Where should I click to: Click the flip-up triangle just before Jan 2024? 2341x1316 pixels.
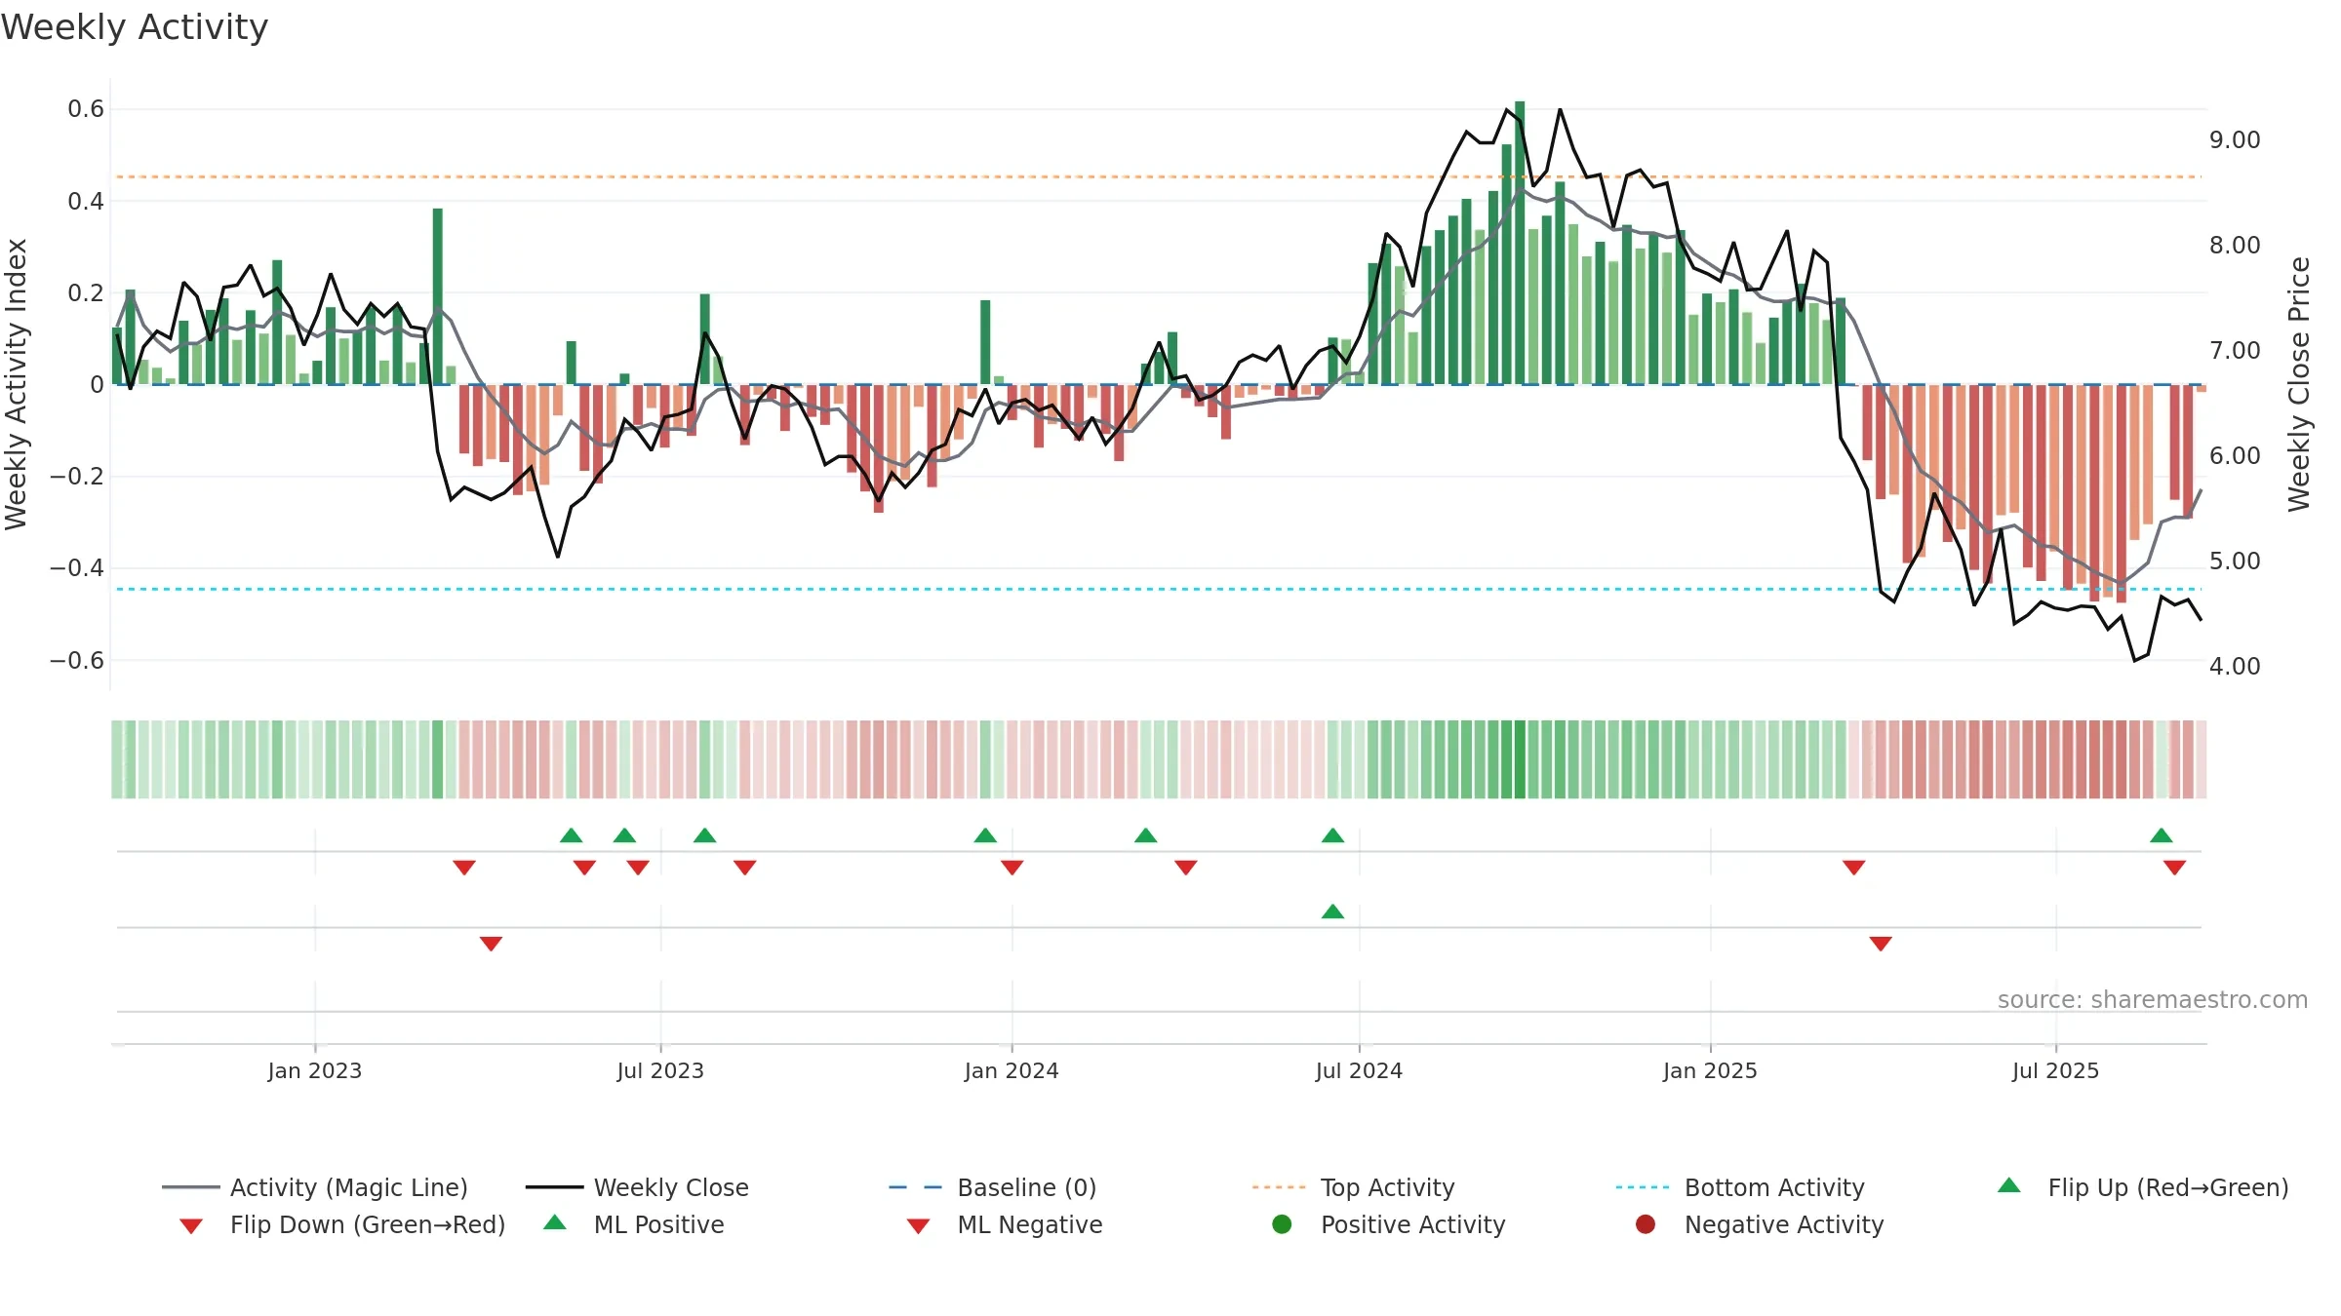coord(985,835)
